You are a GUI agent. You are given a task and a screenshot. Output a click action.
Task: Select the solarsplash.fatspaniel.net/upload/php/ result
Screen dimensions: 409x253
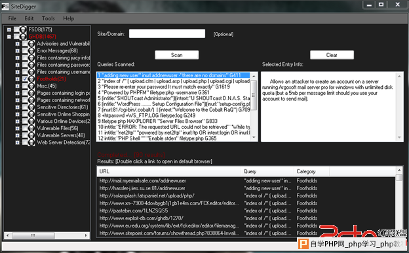coord(147,195)
